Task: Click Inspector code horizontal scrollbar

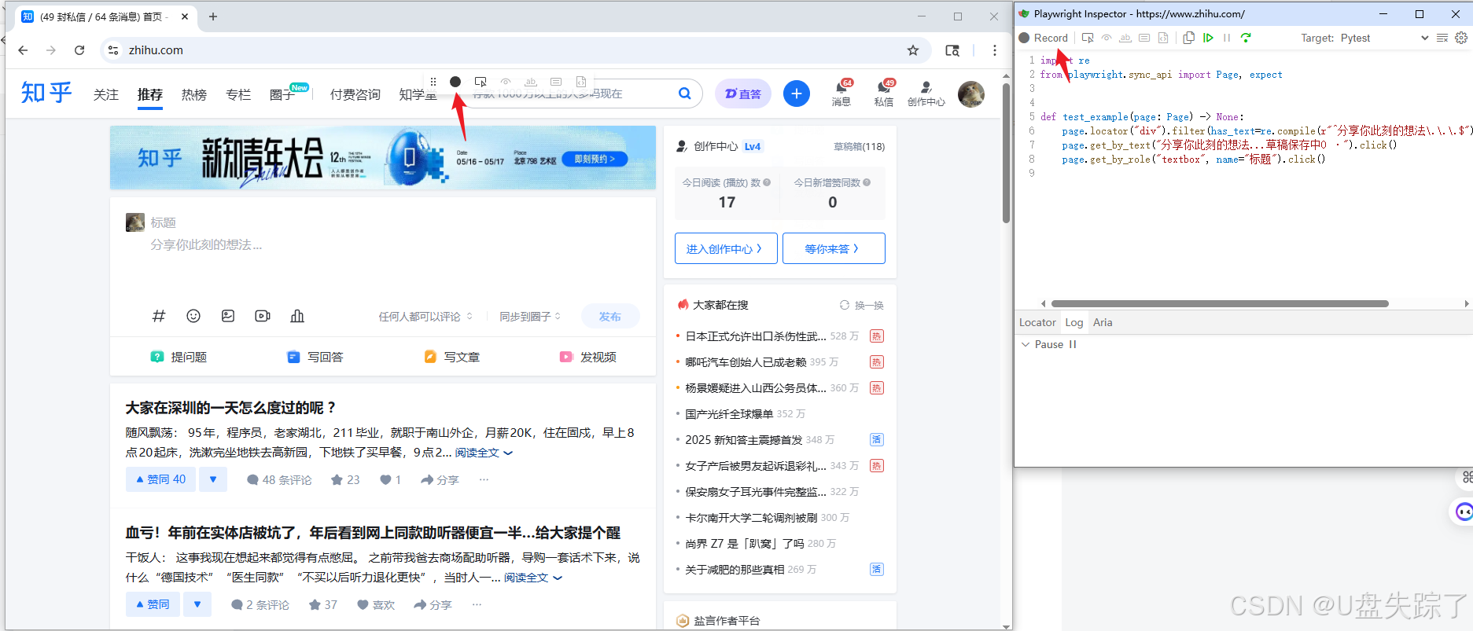Action: (x=1220, y=303)
